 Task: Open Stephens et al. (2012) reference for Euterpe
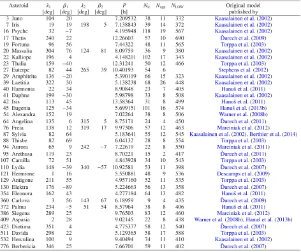click(243, 70)
